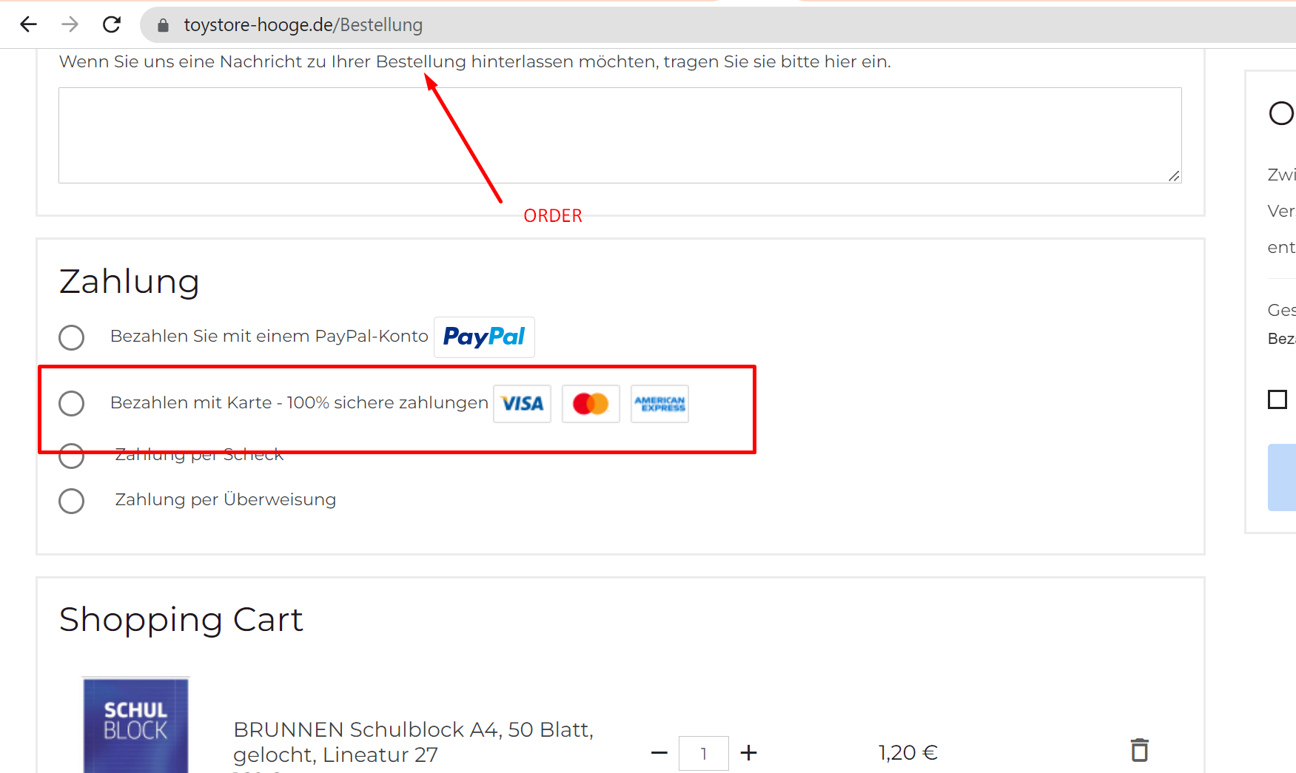
Task: Click the American Express logo
Action: click(x=659, y=404)
